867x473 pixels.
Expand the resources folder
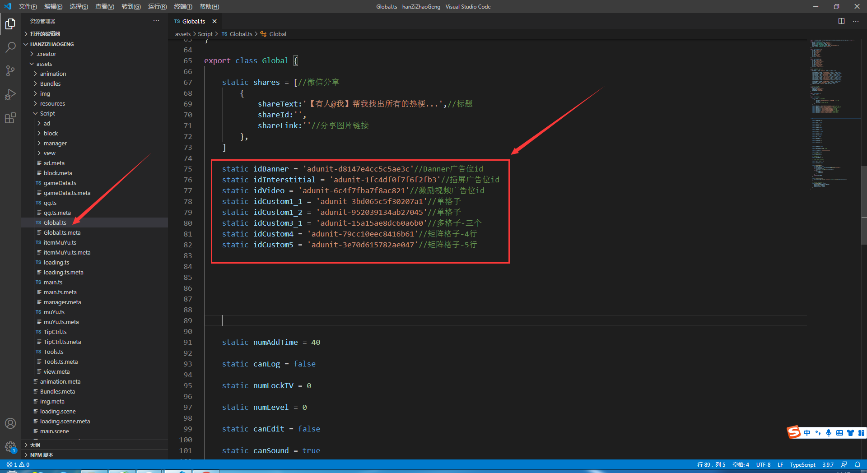pos(95,103)
